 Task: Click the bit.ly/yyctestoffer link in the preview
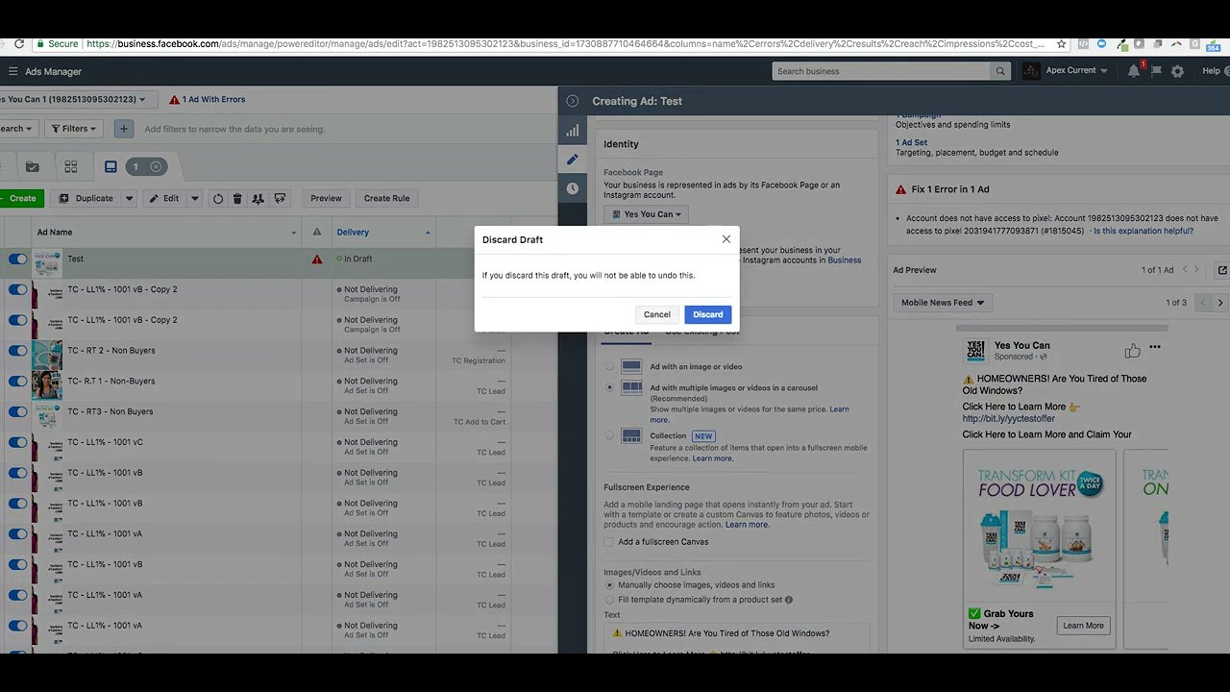pos(1009,419)
